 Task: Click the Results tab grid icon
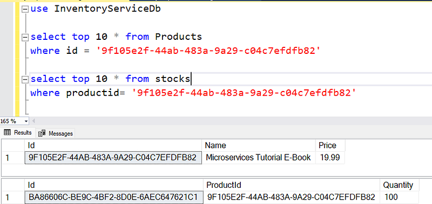(7, 132)
